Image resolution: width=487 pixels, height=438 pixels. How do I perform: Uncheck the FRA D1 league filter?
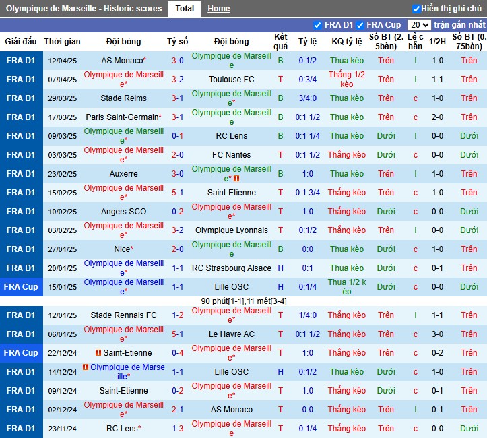[317, 25]
